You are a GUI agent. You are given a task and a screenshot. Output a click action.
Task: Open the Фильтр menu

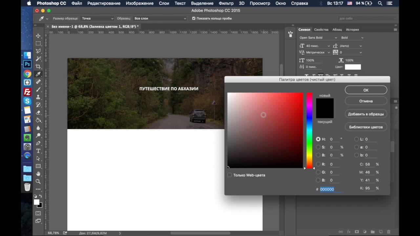point(226,3)
